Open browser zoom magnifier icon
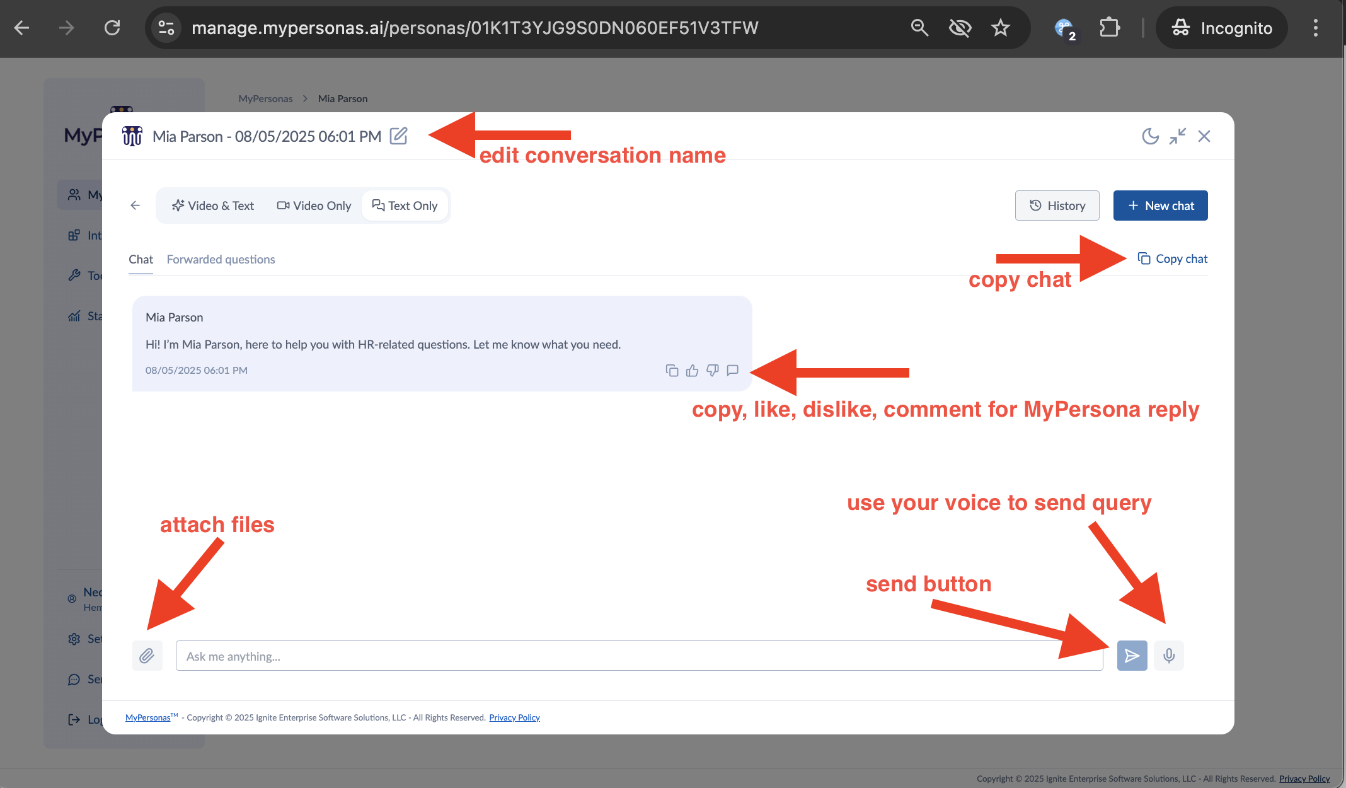The width and height of the screenshot is (1346, 788). 919,28
